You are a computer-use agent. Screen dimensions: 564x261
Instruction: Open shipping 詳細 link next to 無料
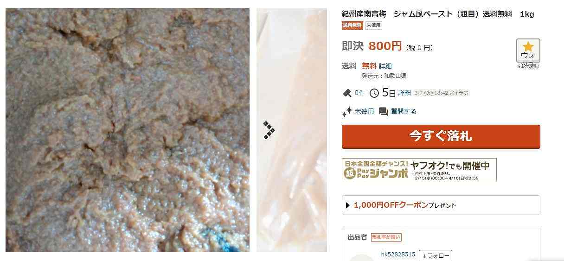(x=385, y=66)
